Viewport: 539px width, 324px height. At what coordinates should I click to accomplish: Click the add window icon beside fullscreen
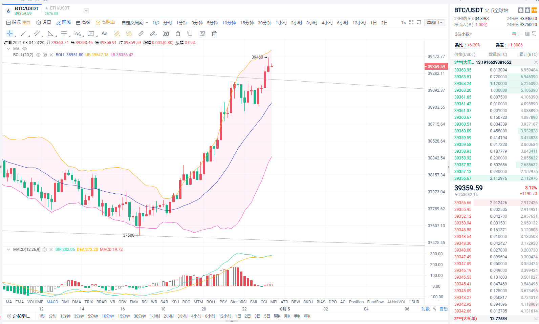click(x=419, y=22)
